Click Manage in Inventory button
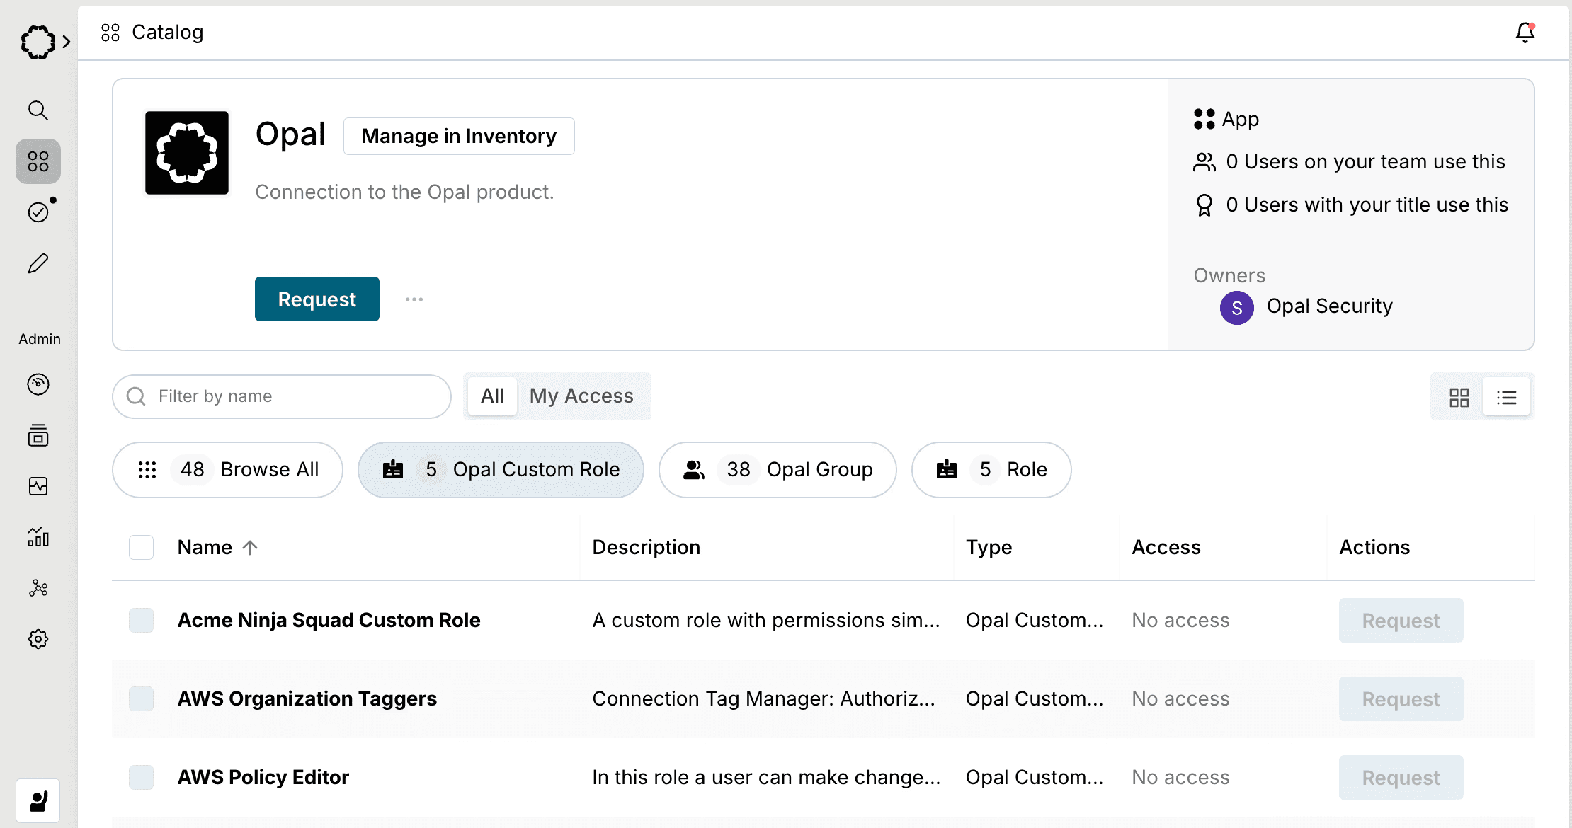 [x=459, y=136]
